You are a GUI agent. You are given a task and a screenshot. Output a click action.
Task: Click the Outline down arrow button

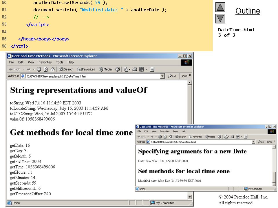click(x=220, y=18)
